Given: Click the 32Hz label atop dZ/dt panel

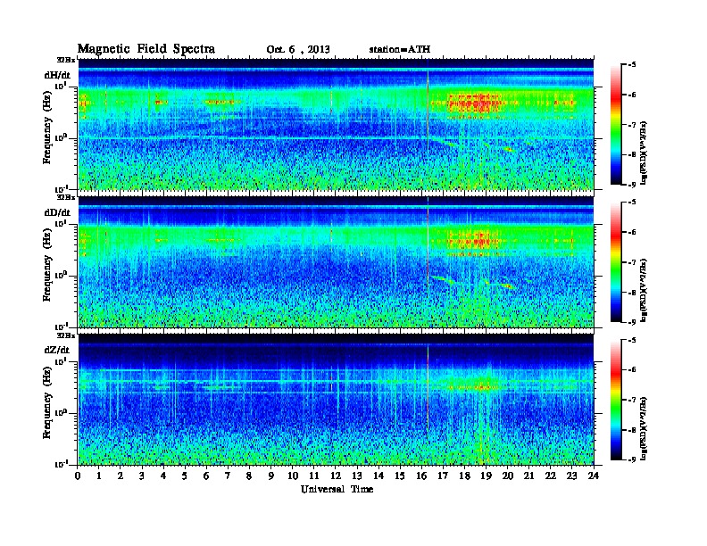Looking at the screenshot, I should pos(65,335).
